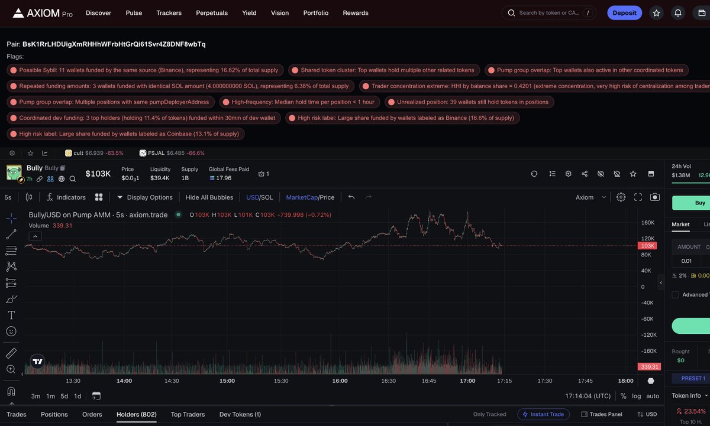
Task: Toggle auto scale on chart
Action: point(653,396)
